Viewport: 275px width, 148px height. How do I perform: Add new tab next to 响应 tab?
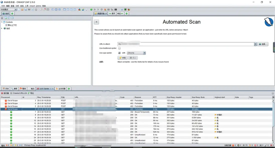[x=126, y=13]
